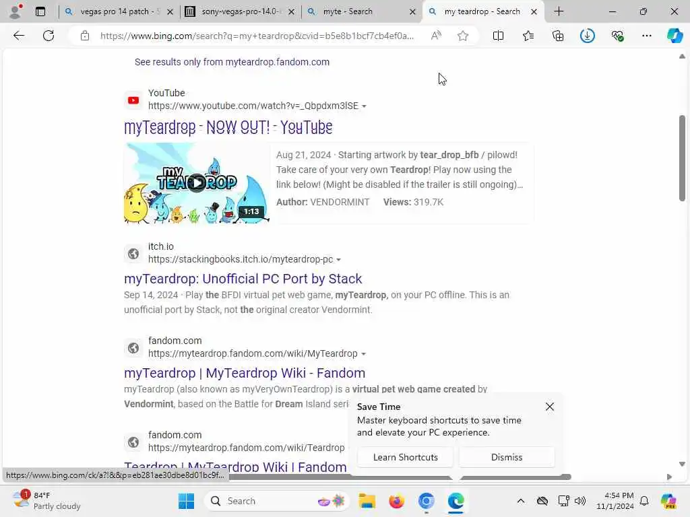This screenshot has width=690, height=517.
Task: Close the 'vegas pro 14 patch' tab
Action: pos(170,12)
